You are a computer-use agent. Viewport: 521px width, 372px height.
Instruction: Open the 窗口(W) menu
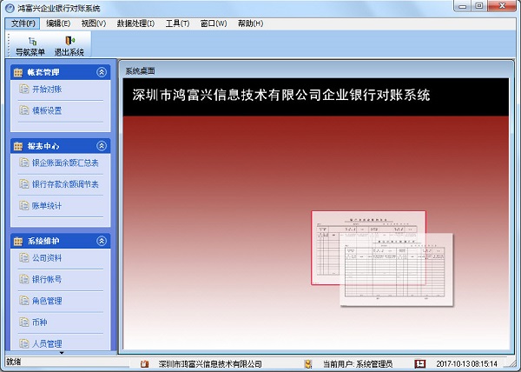pyautogui.click(x=214, y=23)
